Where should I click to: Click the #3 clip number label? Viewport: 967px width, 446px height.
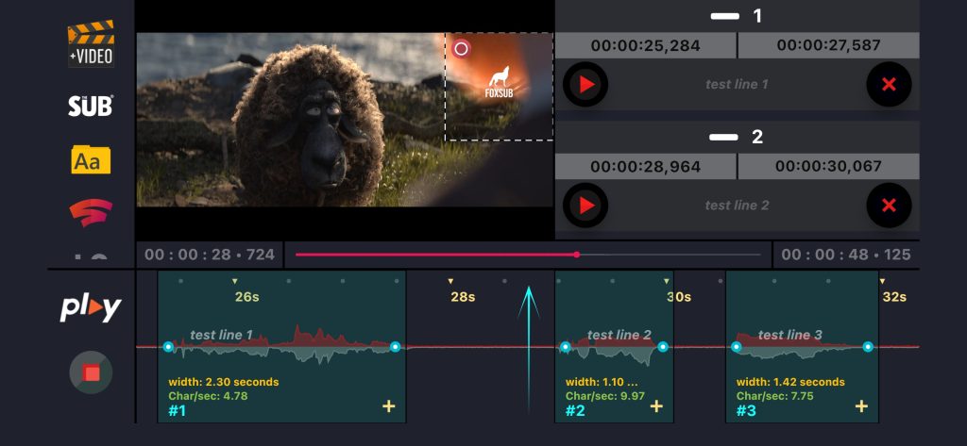click(x=746, y=411)
